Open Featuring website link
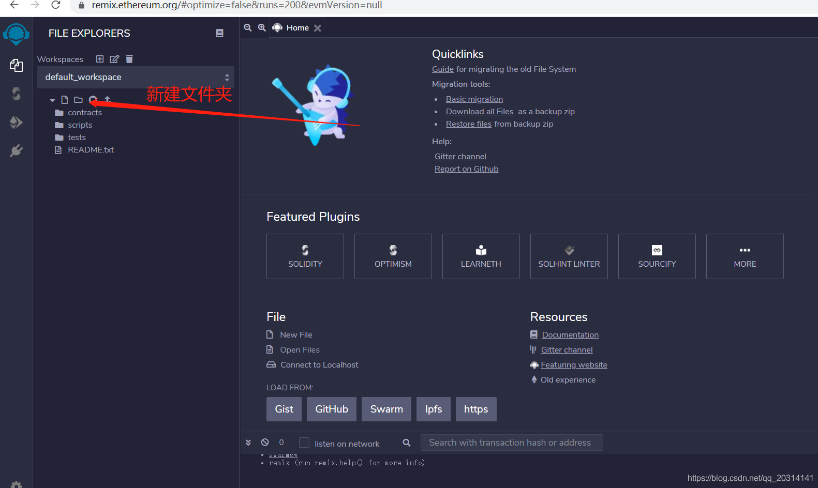This screenshot has width=818, height=488. [x=574, y=365]
